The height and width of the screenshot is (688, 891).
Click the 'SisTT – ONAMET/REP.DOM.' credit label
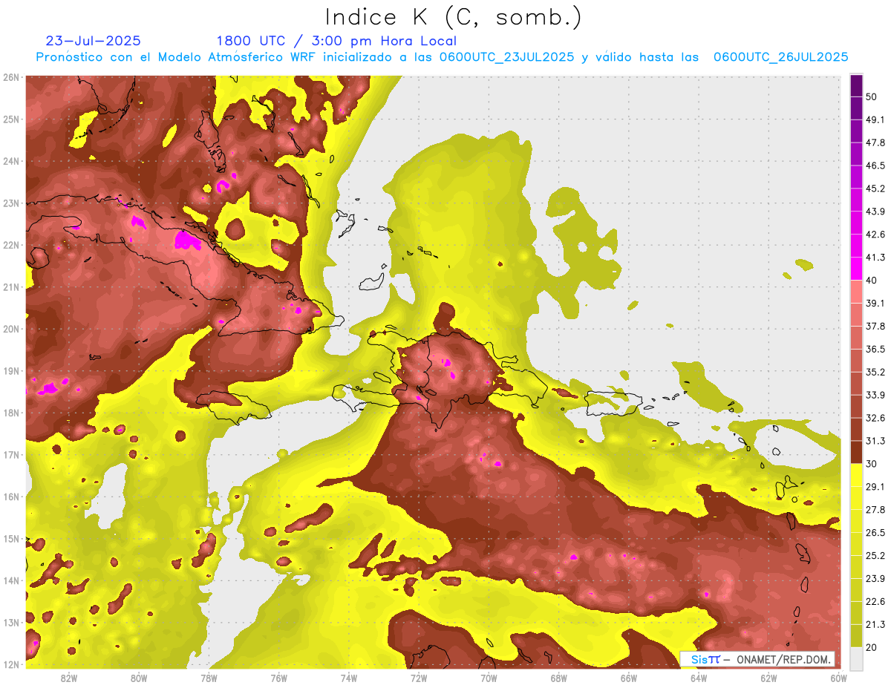pyautogui.click(x=757, y=659)
